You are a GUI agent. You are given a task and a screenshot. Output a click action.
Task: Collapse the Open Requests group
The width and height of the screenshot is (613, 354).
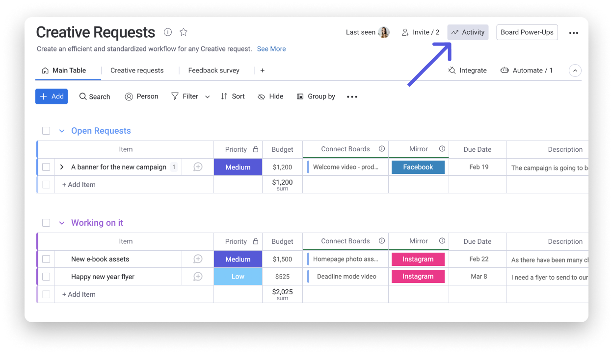(62, 131)
